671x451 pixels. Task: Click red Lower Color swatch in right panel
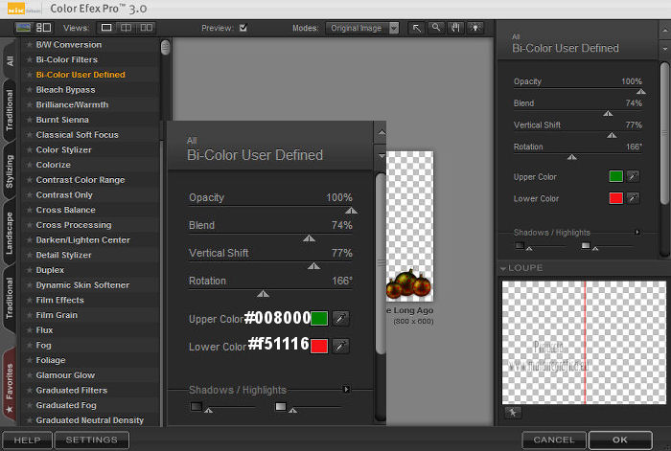coord(615,198)
